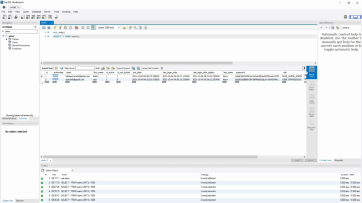This screenshot has width=362, height=203.
Task: Switch to the Session tab
Action: point(20,201)
